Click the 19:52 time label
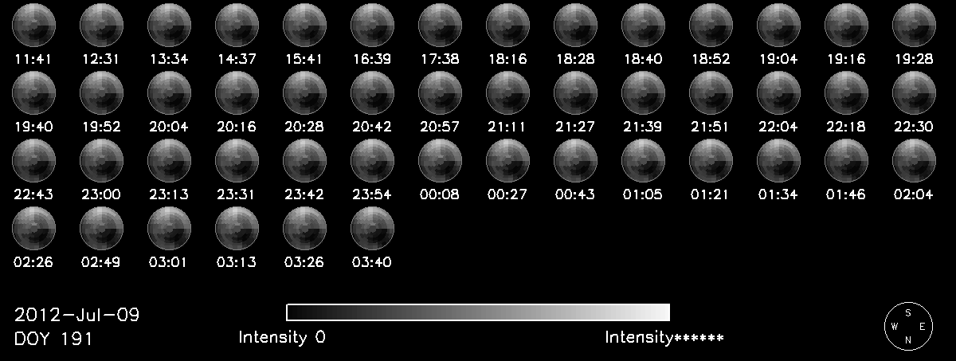This screenshot has height=361, width=956. pos(101,126)
